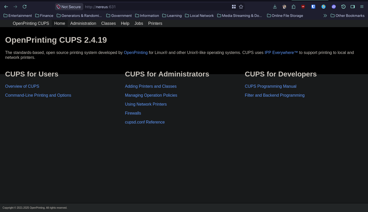368x212 pixels.
Task: Click the purple striped-circle extension icon
Action: [x=334, y=7]
